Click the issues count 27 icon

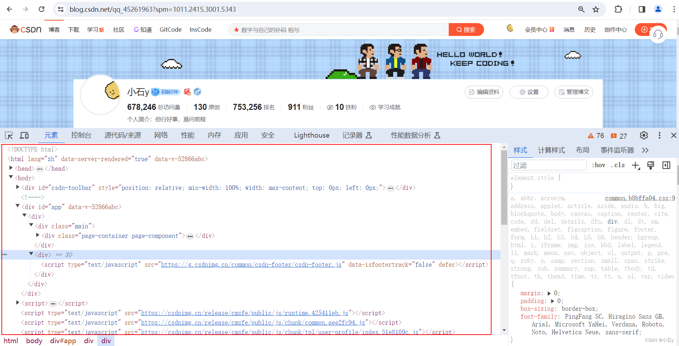619,136
